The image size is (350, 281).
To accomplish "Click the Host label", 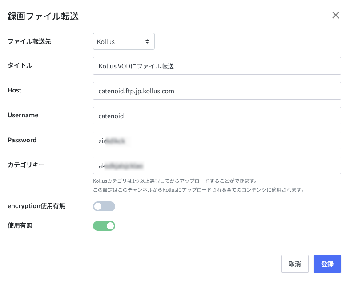I will (15, 90).
